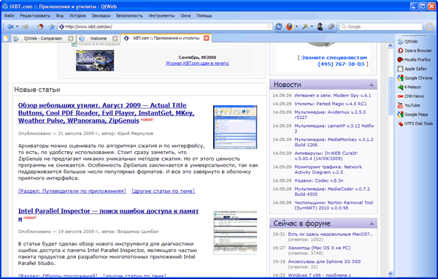
Task: Open the Закладки menu
Action: pos(101,15)
